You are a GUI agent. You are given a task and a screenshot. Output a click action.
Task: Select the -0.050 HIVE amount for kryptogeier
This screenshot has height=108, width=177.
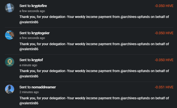(164, 33)
